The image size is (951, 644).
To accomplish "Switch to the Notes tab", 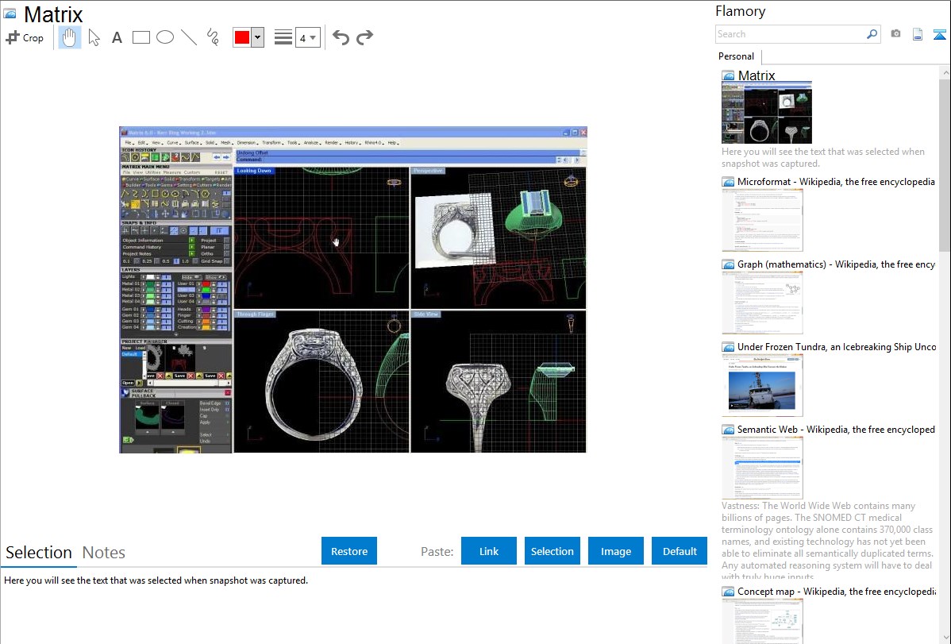I will (x=104, y=553).
